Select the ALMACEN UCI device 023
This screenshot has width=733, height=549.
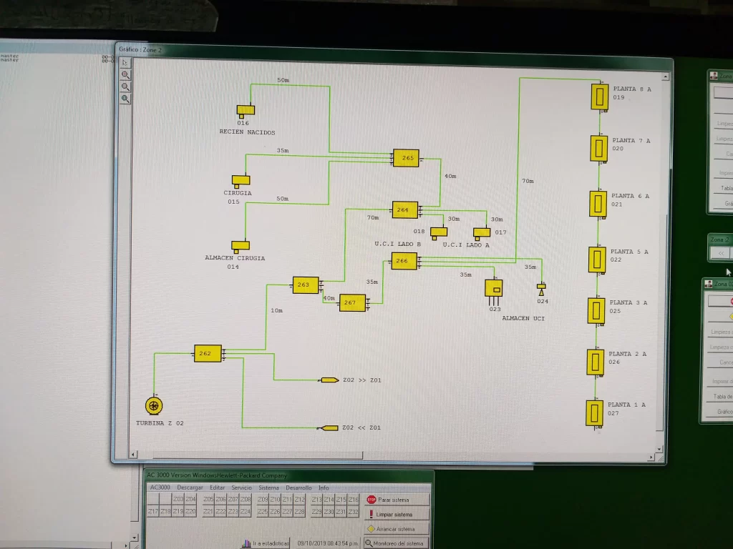493,290
